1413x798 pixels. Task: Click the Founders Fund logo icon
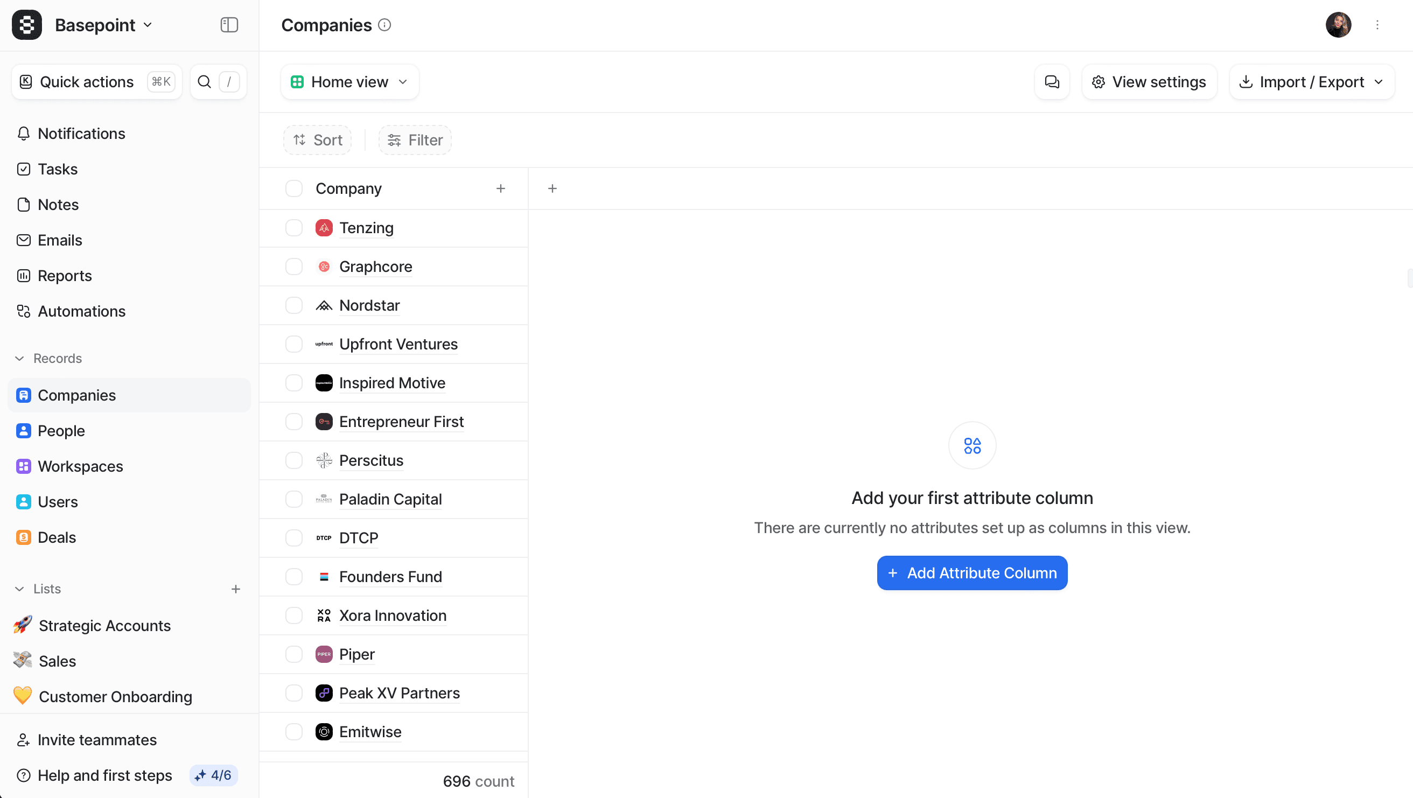point(324,577)
